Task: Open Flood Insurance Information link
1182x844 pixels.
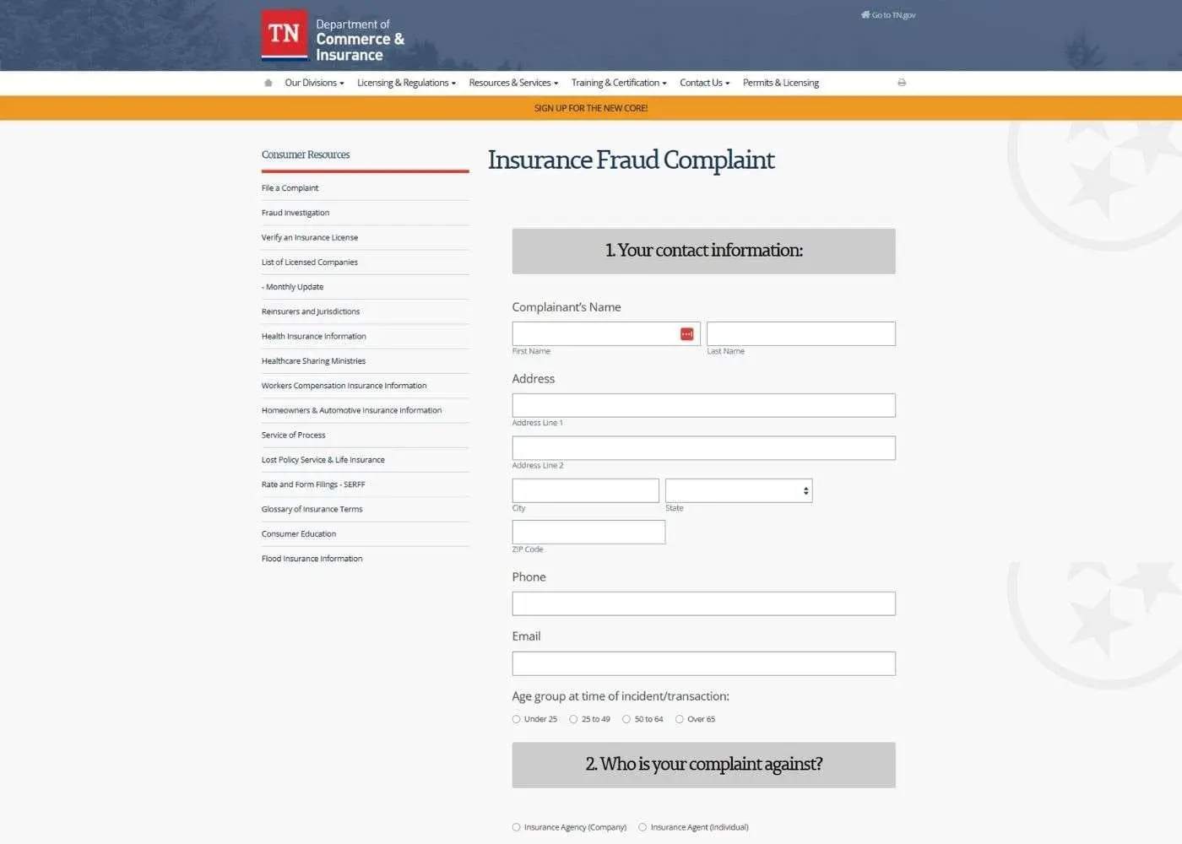Action: tap(312, 559)
